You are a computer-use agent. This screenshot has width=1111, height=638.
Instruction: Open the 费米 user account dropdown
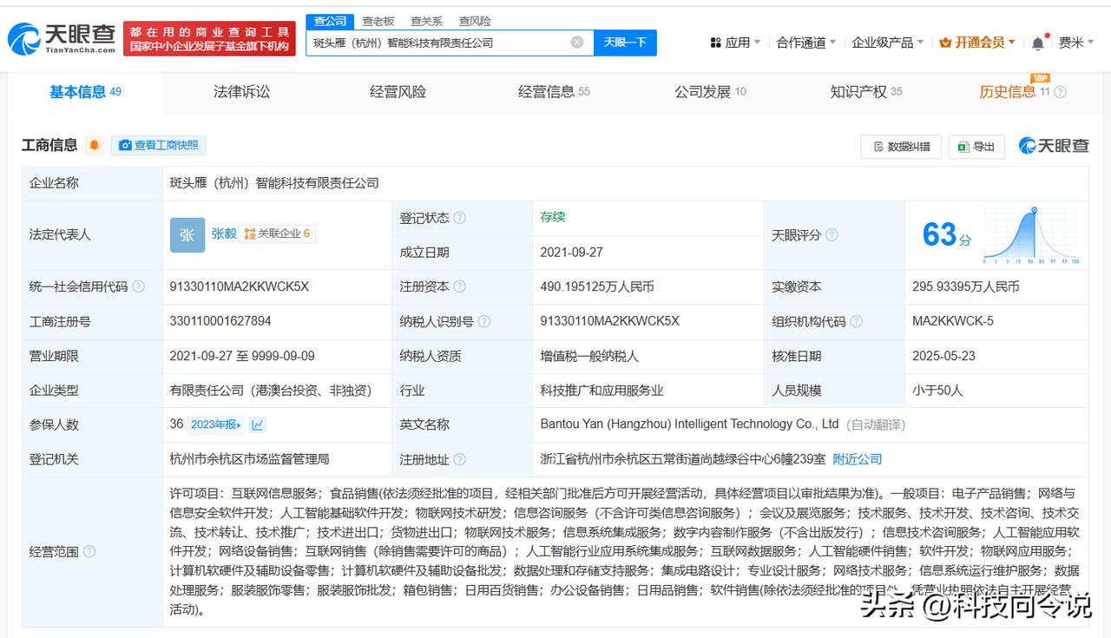1075,43
